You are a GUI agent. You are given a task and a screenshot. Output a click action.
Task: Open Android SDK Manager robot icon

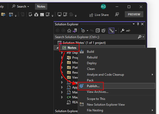[x=36, y=15]
